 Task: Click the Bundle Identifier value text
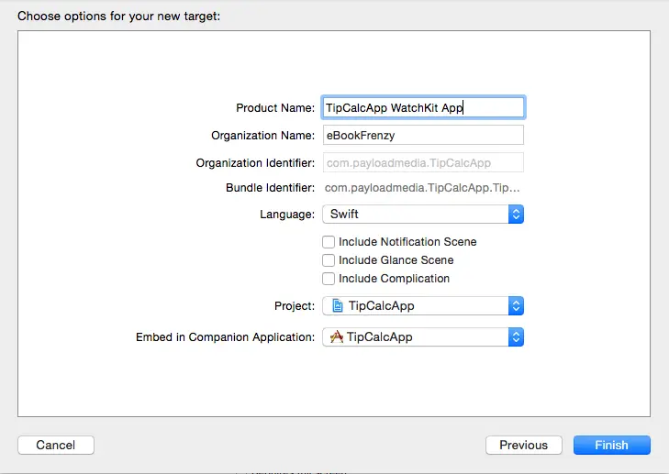[x=423, y=188]
